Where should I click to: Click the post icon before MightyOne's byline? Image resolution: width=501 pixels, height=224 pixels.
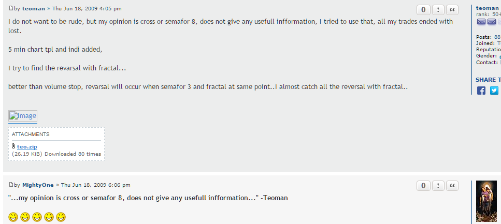[11, 185]
